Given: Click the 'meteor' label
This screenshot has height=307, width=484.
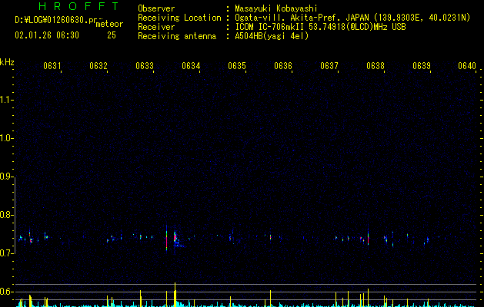Looking at the screenshot, I should pyautogui.click(x=109, y=24).
